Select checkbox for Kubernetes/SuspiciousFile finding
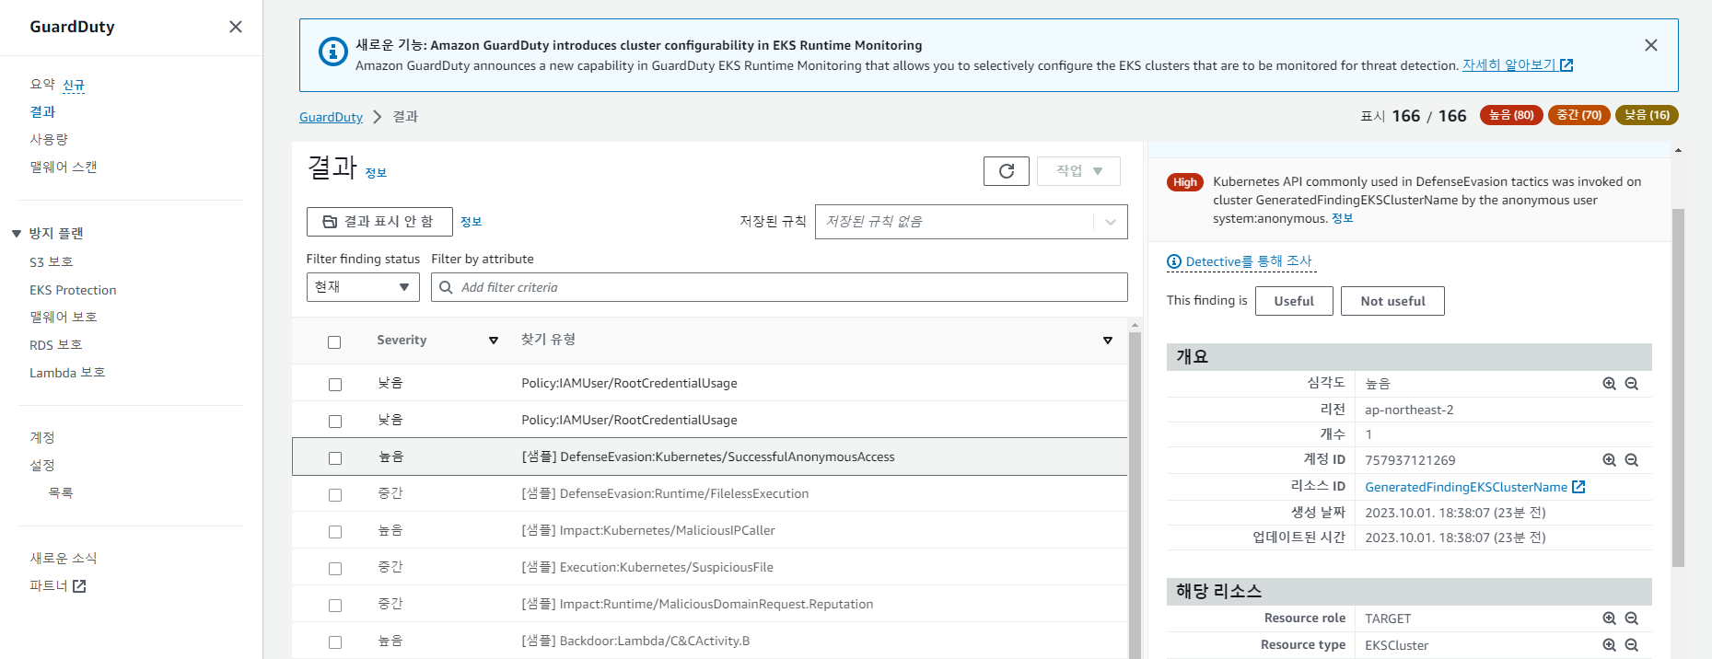This screenshot has width=1712, height=659. click(335, 569)
